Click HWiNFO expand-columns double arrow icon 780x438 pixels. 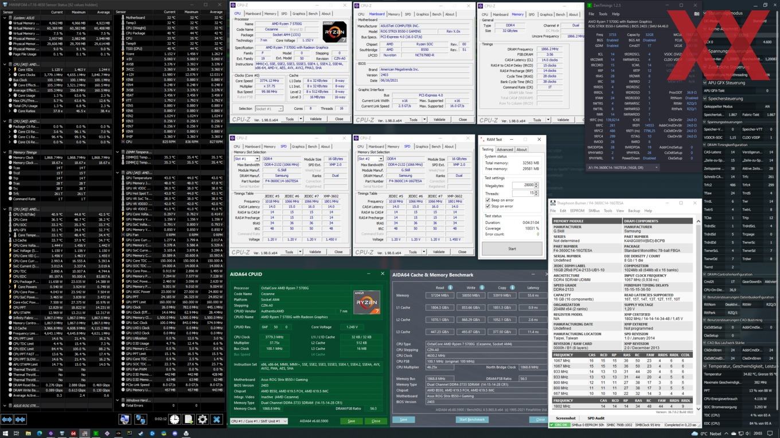coord(7,420)
